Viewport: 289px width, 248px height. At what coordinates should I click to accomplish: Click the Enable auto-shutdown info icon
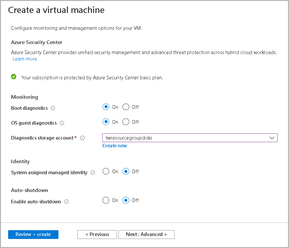(x=66, y=202)
